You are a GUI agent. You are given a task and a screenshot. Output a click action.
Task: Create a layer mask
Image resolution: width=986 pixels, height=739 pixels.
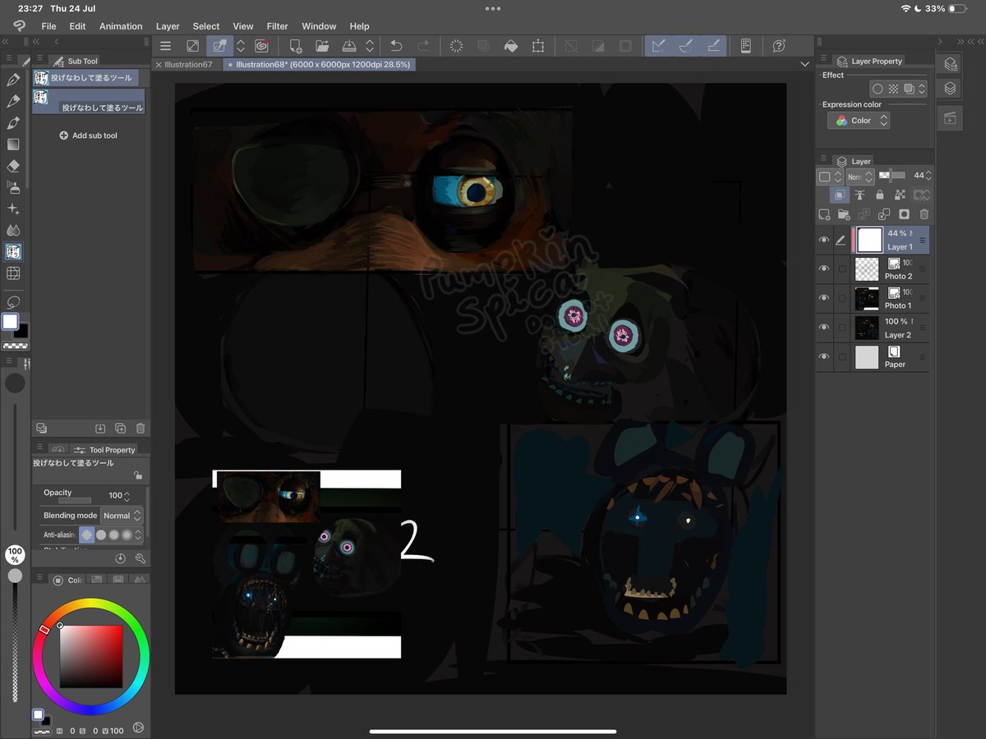pos(905,214)
